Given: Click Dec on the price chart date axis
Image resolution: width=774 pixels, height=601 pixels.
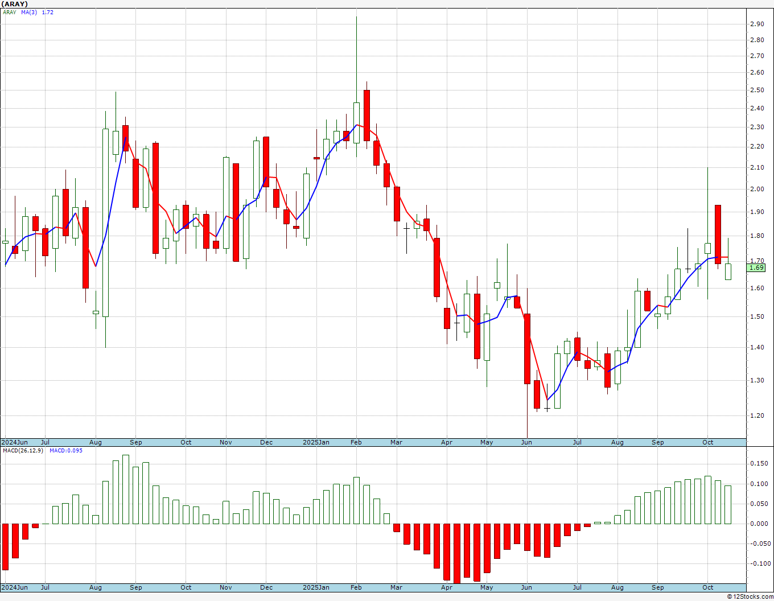Looking at the screenshot, I should pyautogui.click(x=266, y=442).
